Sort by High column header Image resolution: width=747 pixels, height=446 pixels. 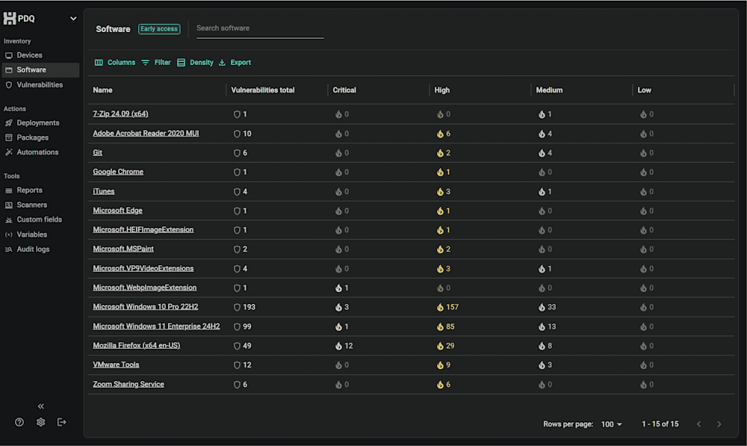click(x=441, y=90)
